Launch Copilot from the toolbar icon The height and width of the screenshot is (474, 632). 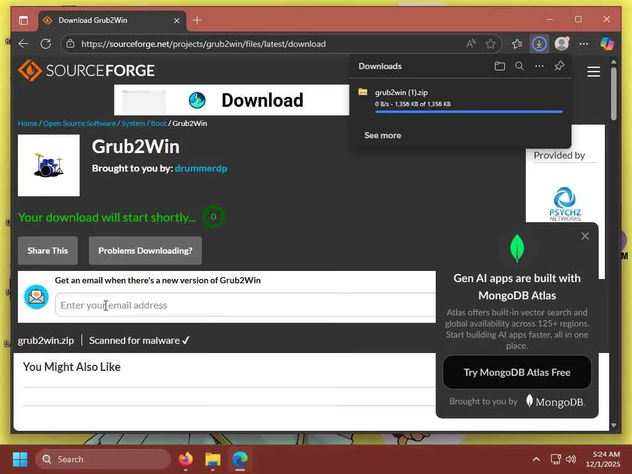click(x=607, y=44)
